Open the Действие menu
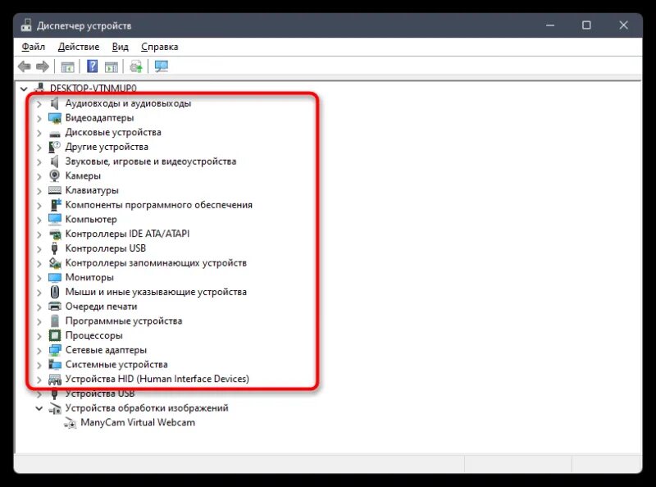Image resolution: width=656 pixels, height=487 pixels. (79, 47)
